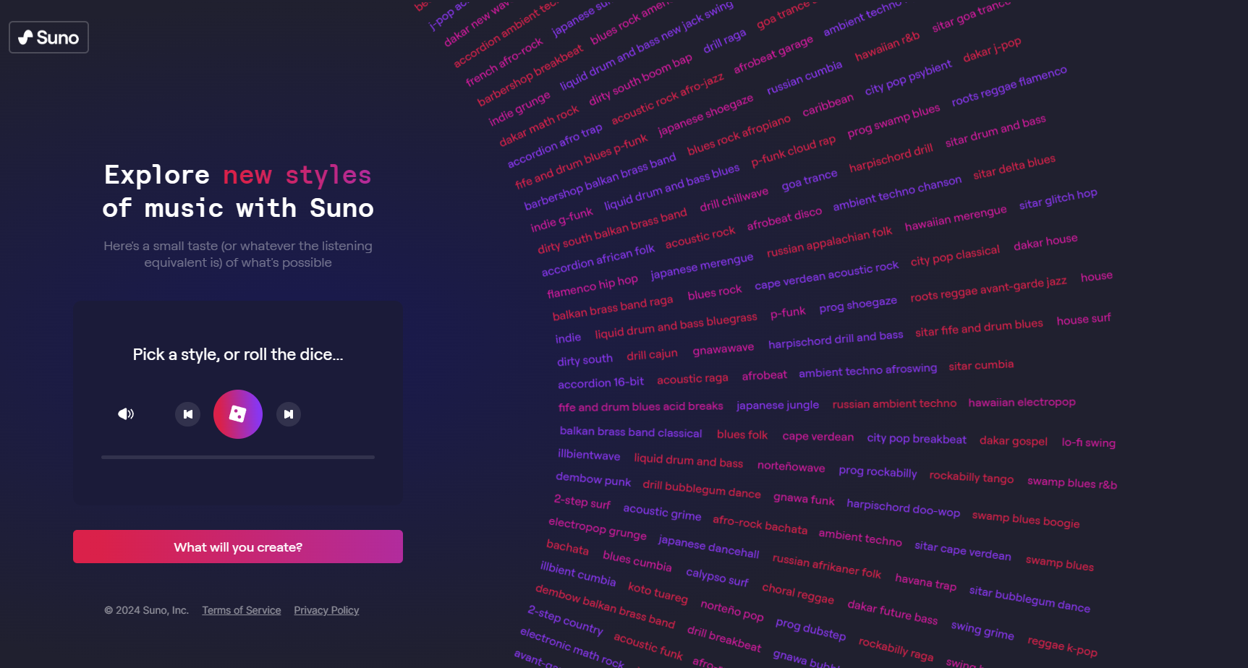Viewport: 1248px width, 668px height.
Task: Open the Privacy Policy link
Action: pyautogui.click(x=326, y=610)
